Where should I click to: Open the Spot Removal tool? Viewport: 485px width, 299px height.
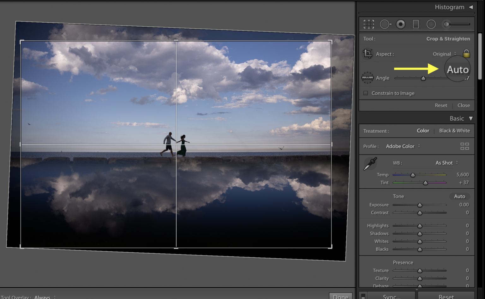point(385,24)
